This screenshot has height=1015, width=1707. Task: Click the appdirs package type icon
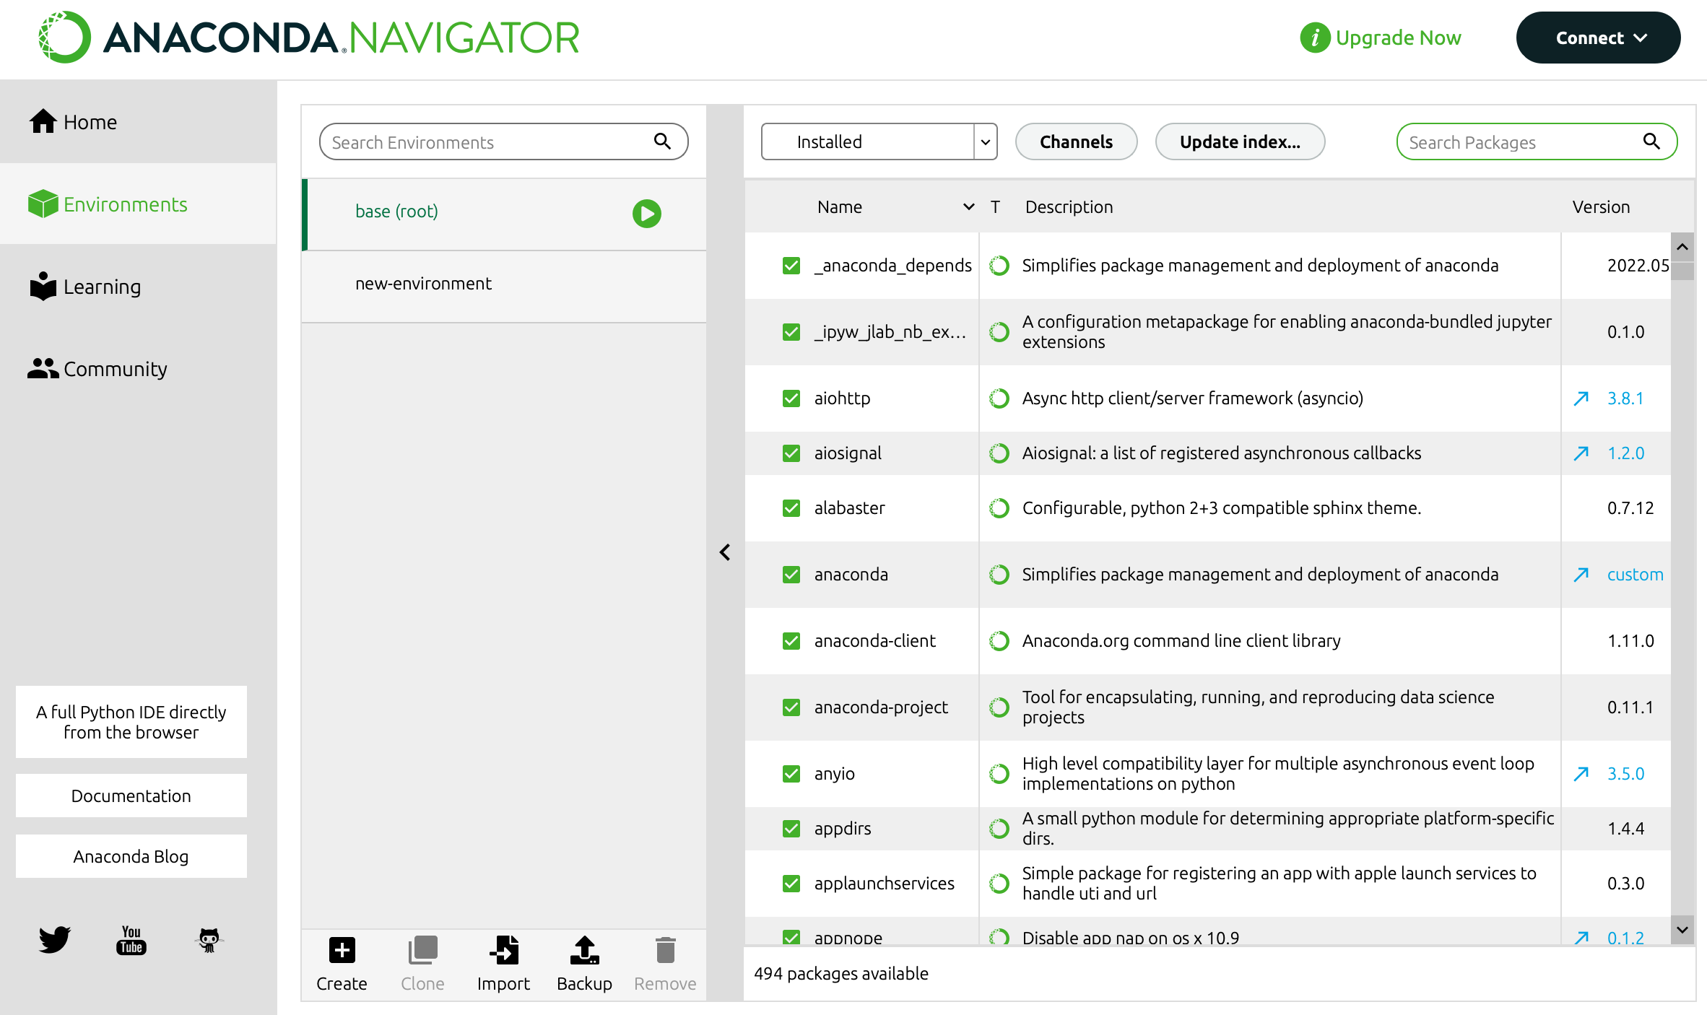pos(999,829)
